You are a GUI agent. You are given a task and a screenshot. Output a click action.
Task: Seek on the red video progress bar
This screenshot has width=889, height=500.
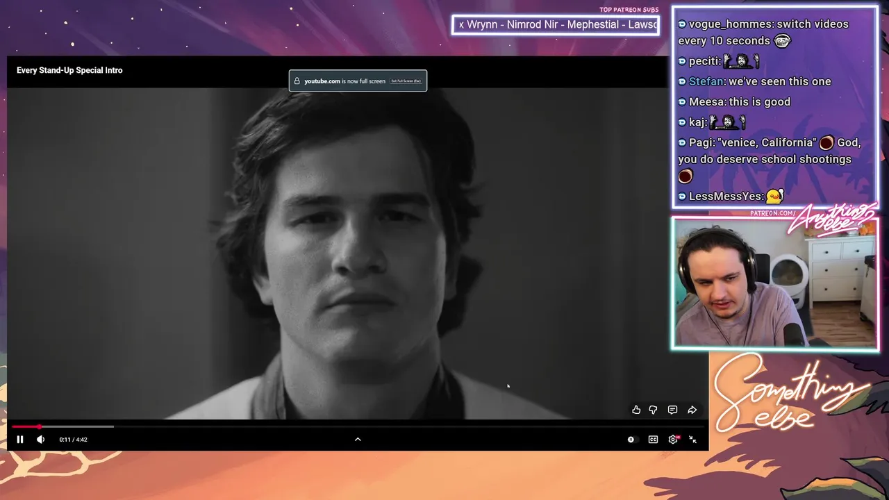tap(358, 426)
